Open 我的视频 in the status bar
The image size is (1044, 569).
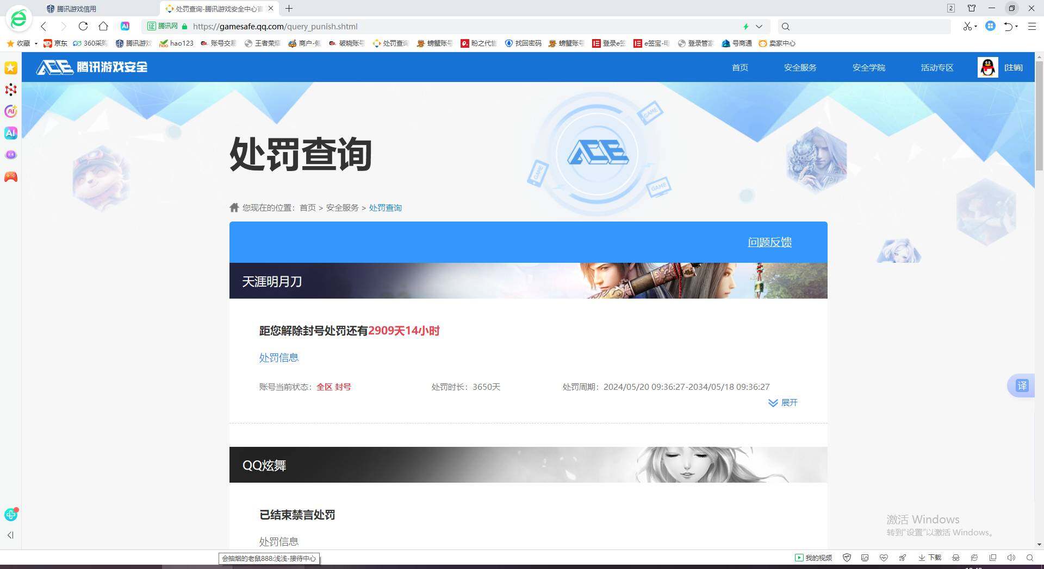[813, 558]
